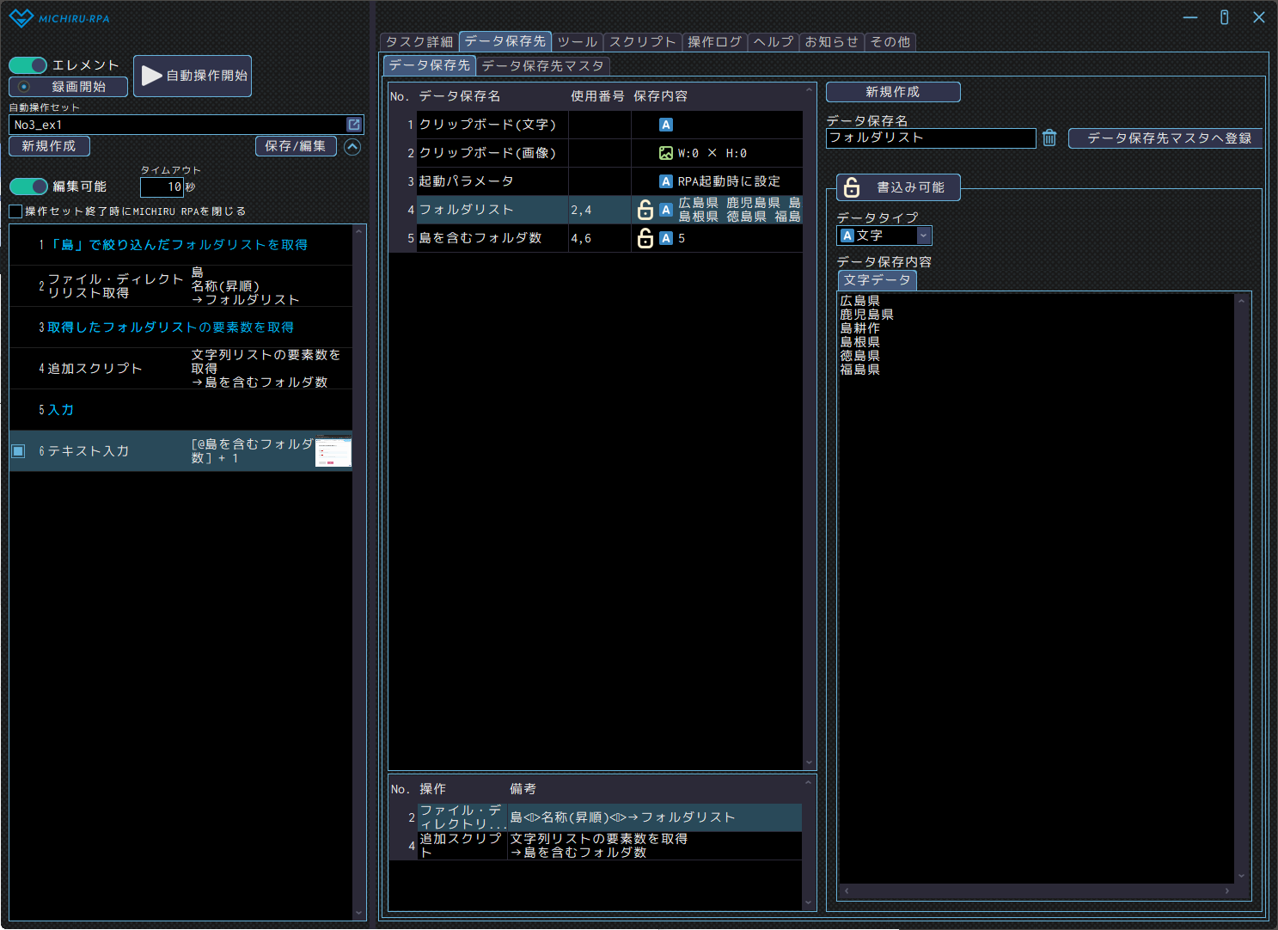The image size is (1278, 930).
Task: Check 操作セット終了時にMICHIRU RPAを閉じる checkbox
Action: (16, 211)
